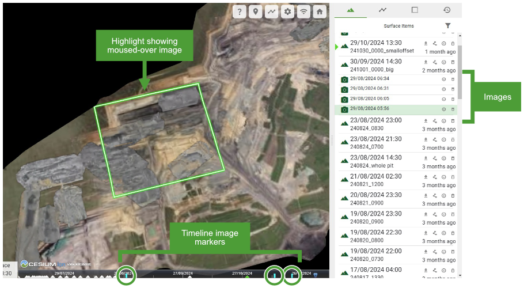Click the wifi connection status button
The height and width of the screenshot is (288, 524).
(x=303, y=12)
